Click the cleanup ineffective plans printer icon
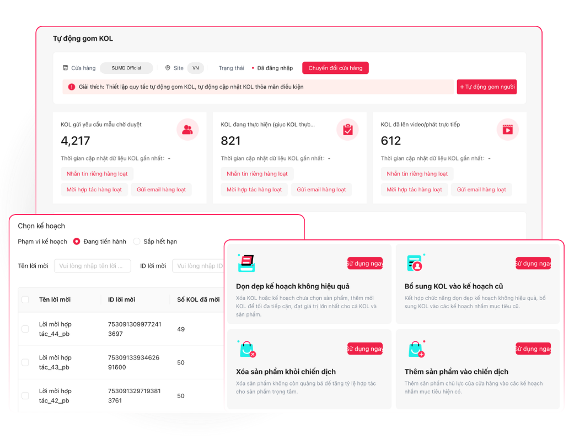 [x=246, y=263]
